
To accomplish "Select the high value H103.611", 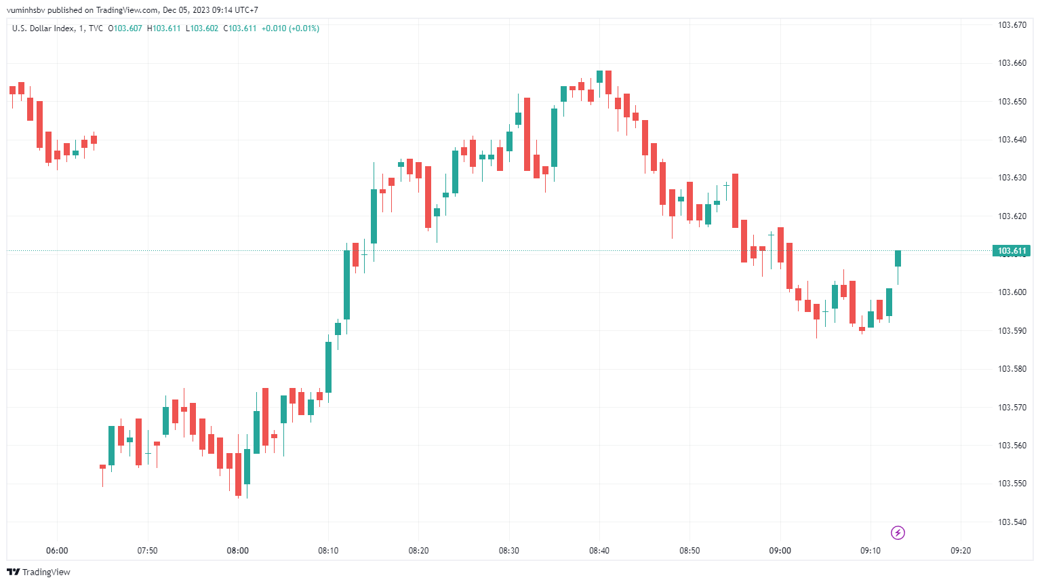I will point(164,28).
